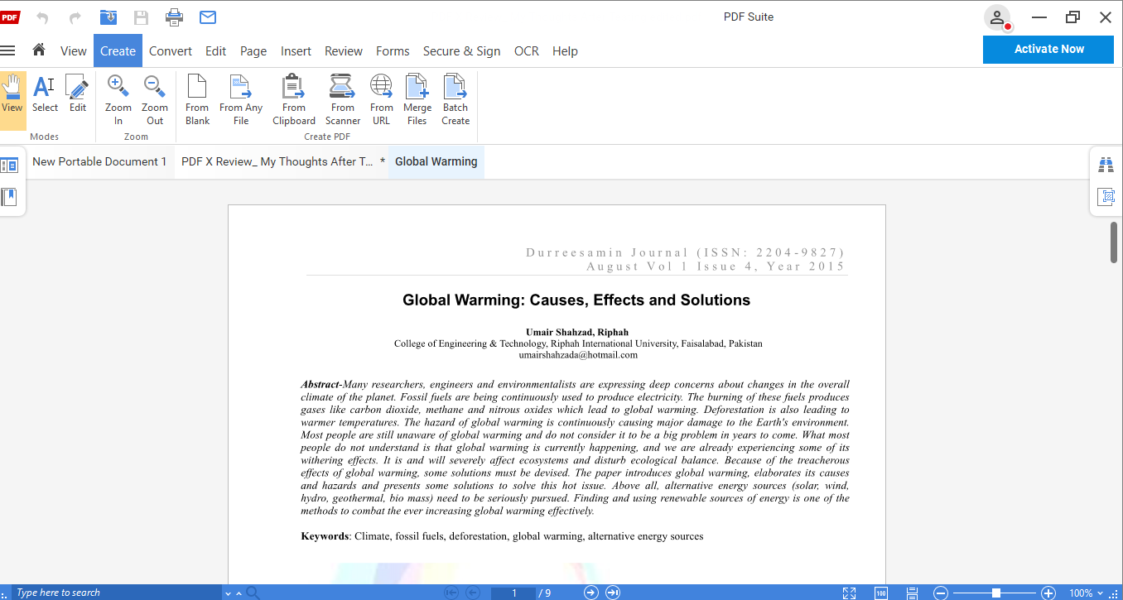Switch to the Global Warming tab

click(436, 161)
